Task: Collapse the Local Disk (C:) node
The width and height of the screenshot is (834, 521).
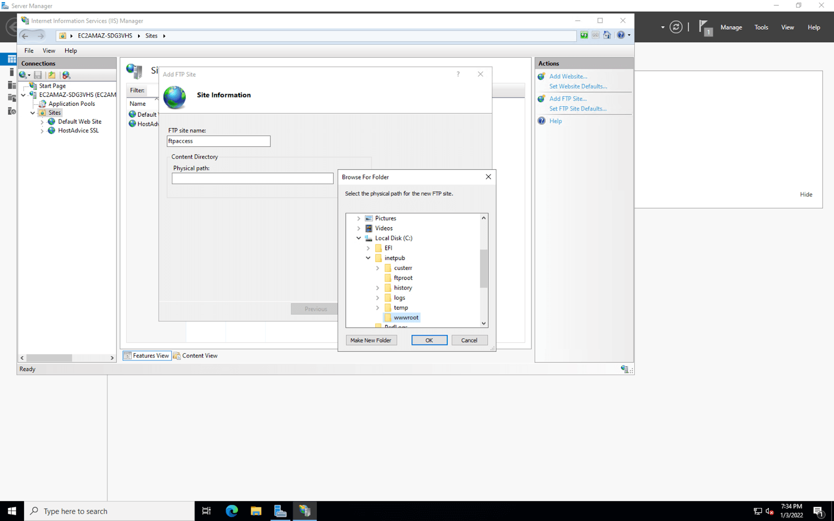Action: click(x=359, y=238)
